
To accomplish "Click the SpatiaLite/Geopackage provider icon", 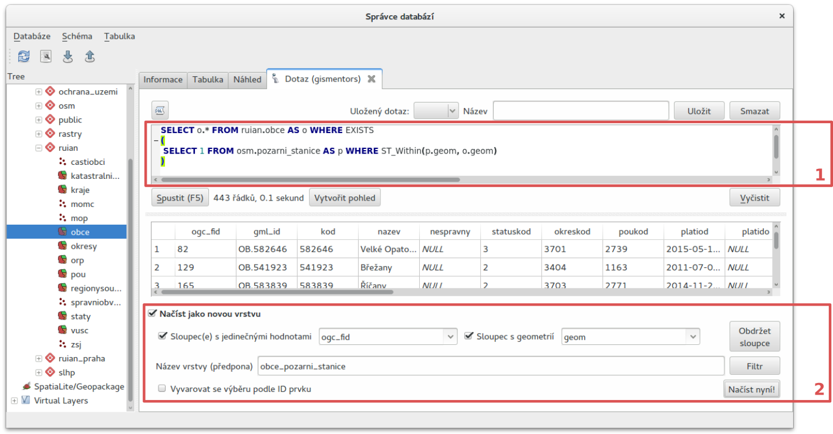I will point(26,386).
